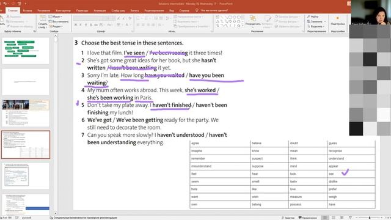Click the Bullets list icon
The height and width of the screenshot is (220, 391).
[x=139, y=18]
